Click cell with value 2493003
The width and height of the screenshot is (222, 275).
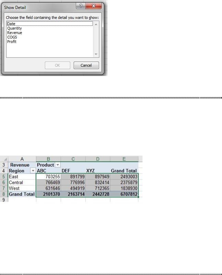[x=124, y=176]
